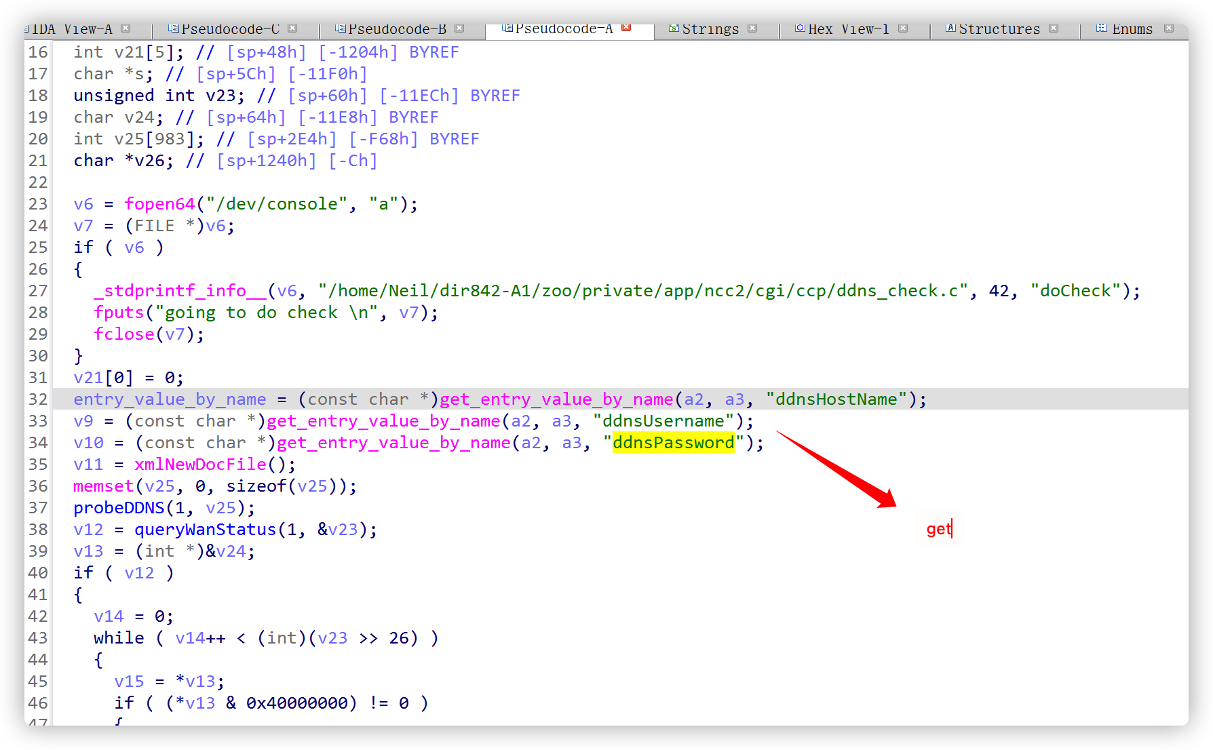Switch to the IDA View-A tab
Viewport: 1213px width, 750px height.
tap(71, 29)
